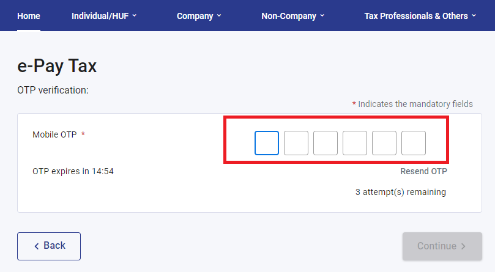Focus the sixth OTP digit box
495x272 pixels.
pos(414,143)
